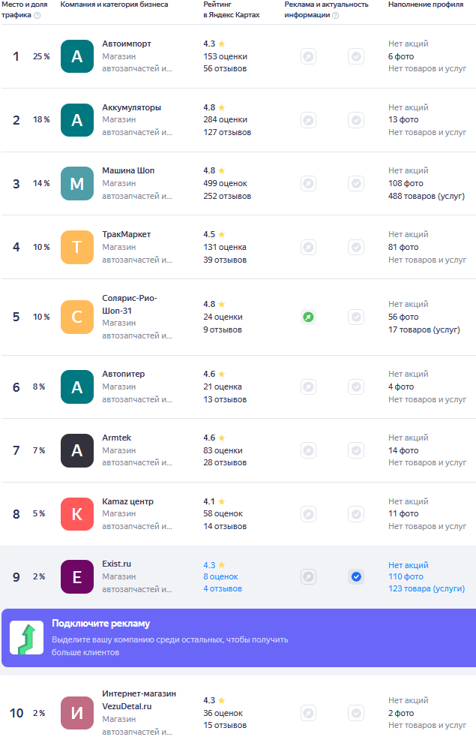Open Автоимпорт company avatar
The height and width of the screenshot is (743, 476).
[x=77, y=56]
